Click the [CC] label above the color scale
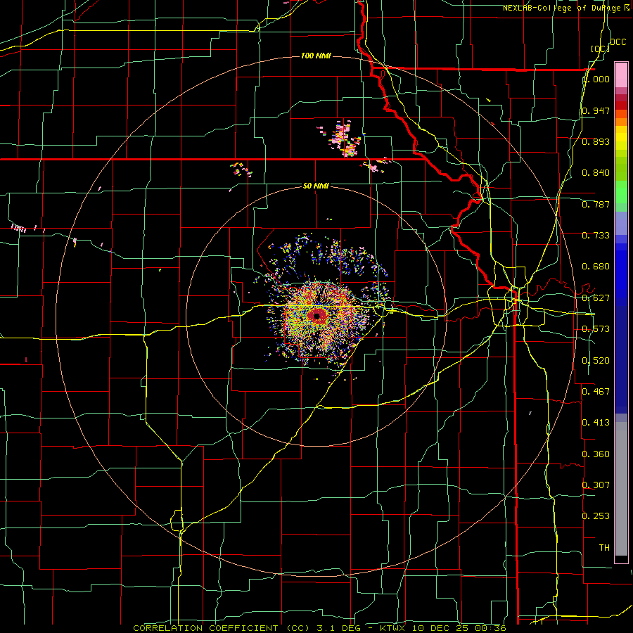633x633 pixels. (x=601, y=49)
